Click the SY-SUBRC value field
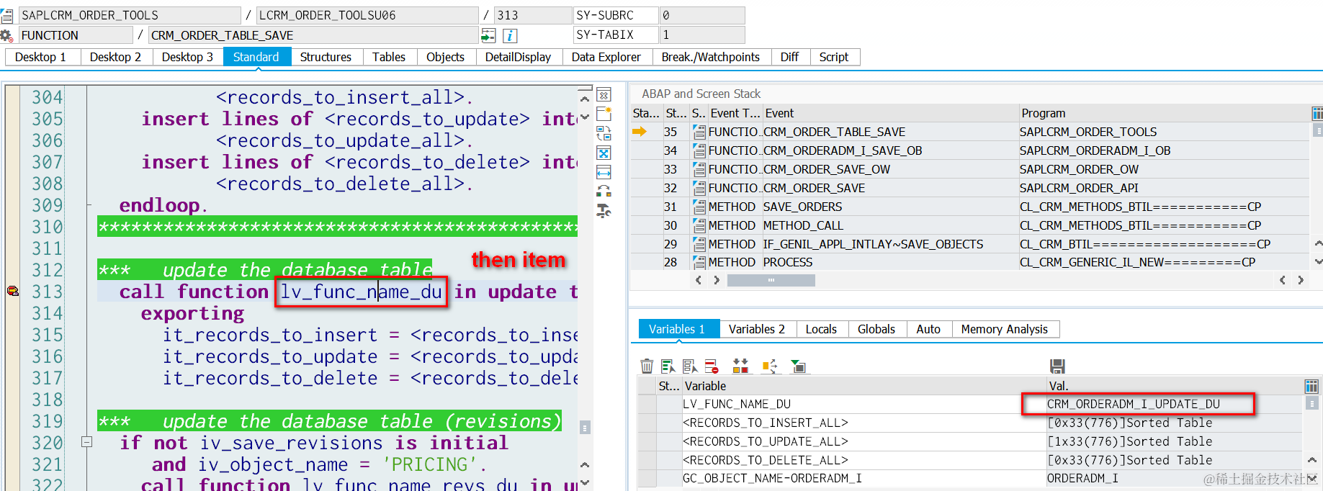1323x491 pixels. pyautogui.click(x=701, y=15)
